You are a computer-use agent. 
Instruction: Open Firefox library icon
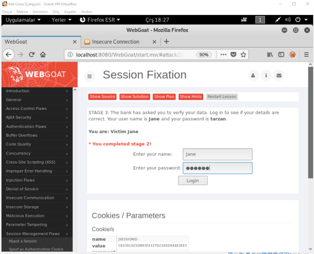(x=270, y=55)
